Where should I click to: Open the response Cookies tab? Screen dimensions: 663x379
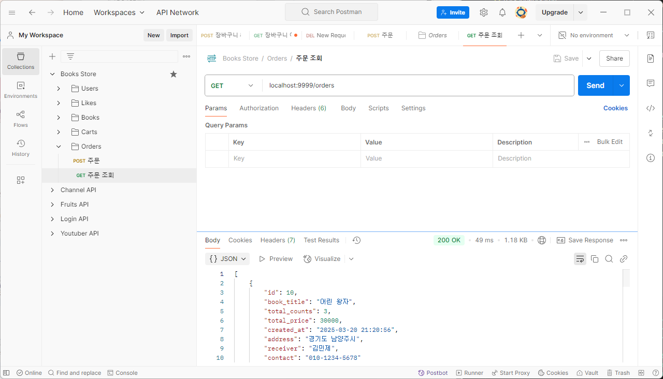tap(240, 240)
